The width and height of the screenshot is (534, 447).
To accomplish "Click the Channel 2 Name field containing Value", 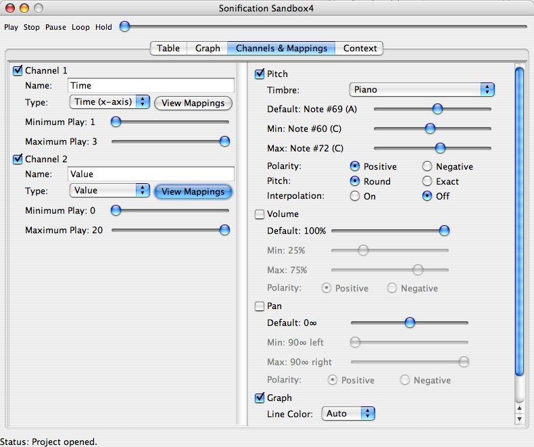I will tap(151, 174).
